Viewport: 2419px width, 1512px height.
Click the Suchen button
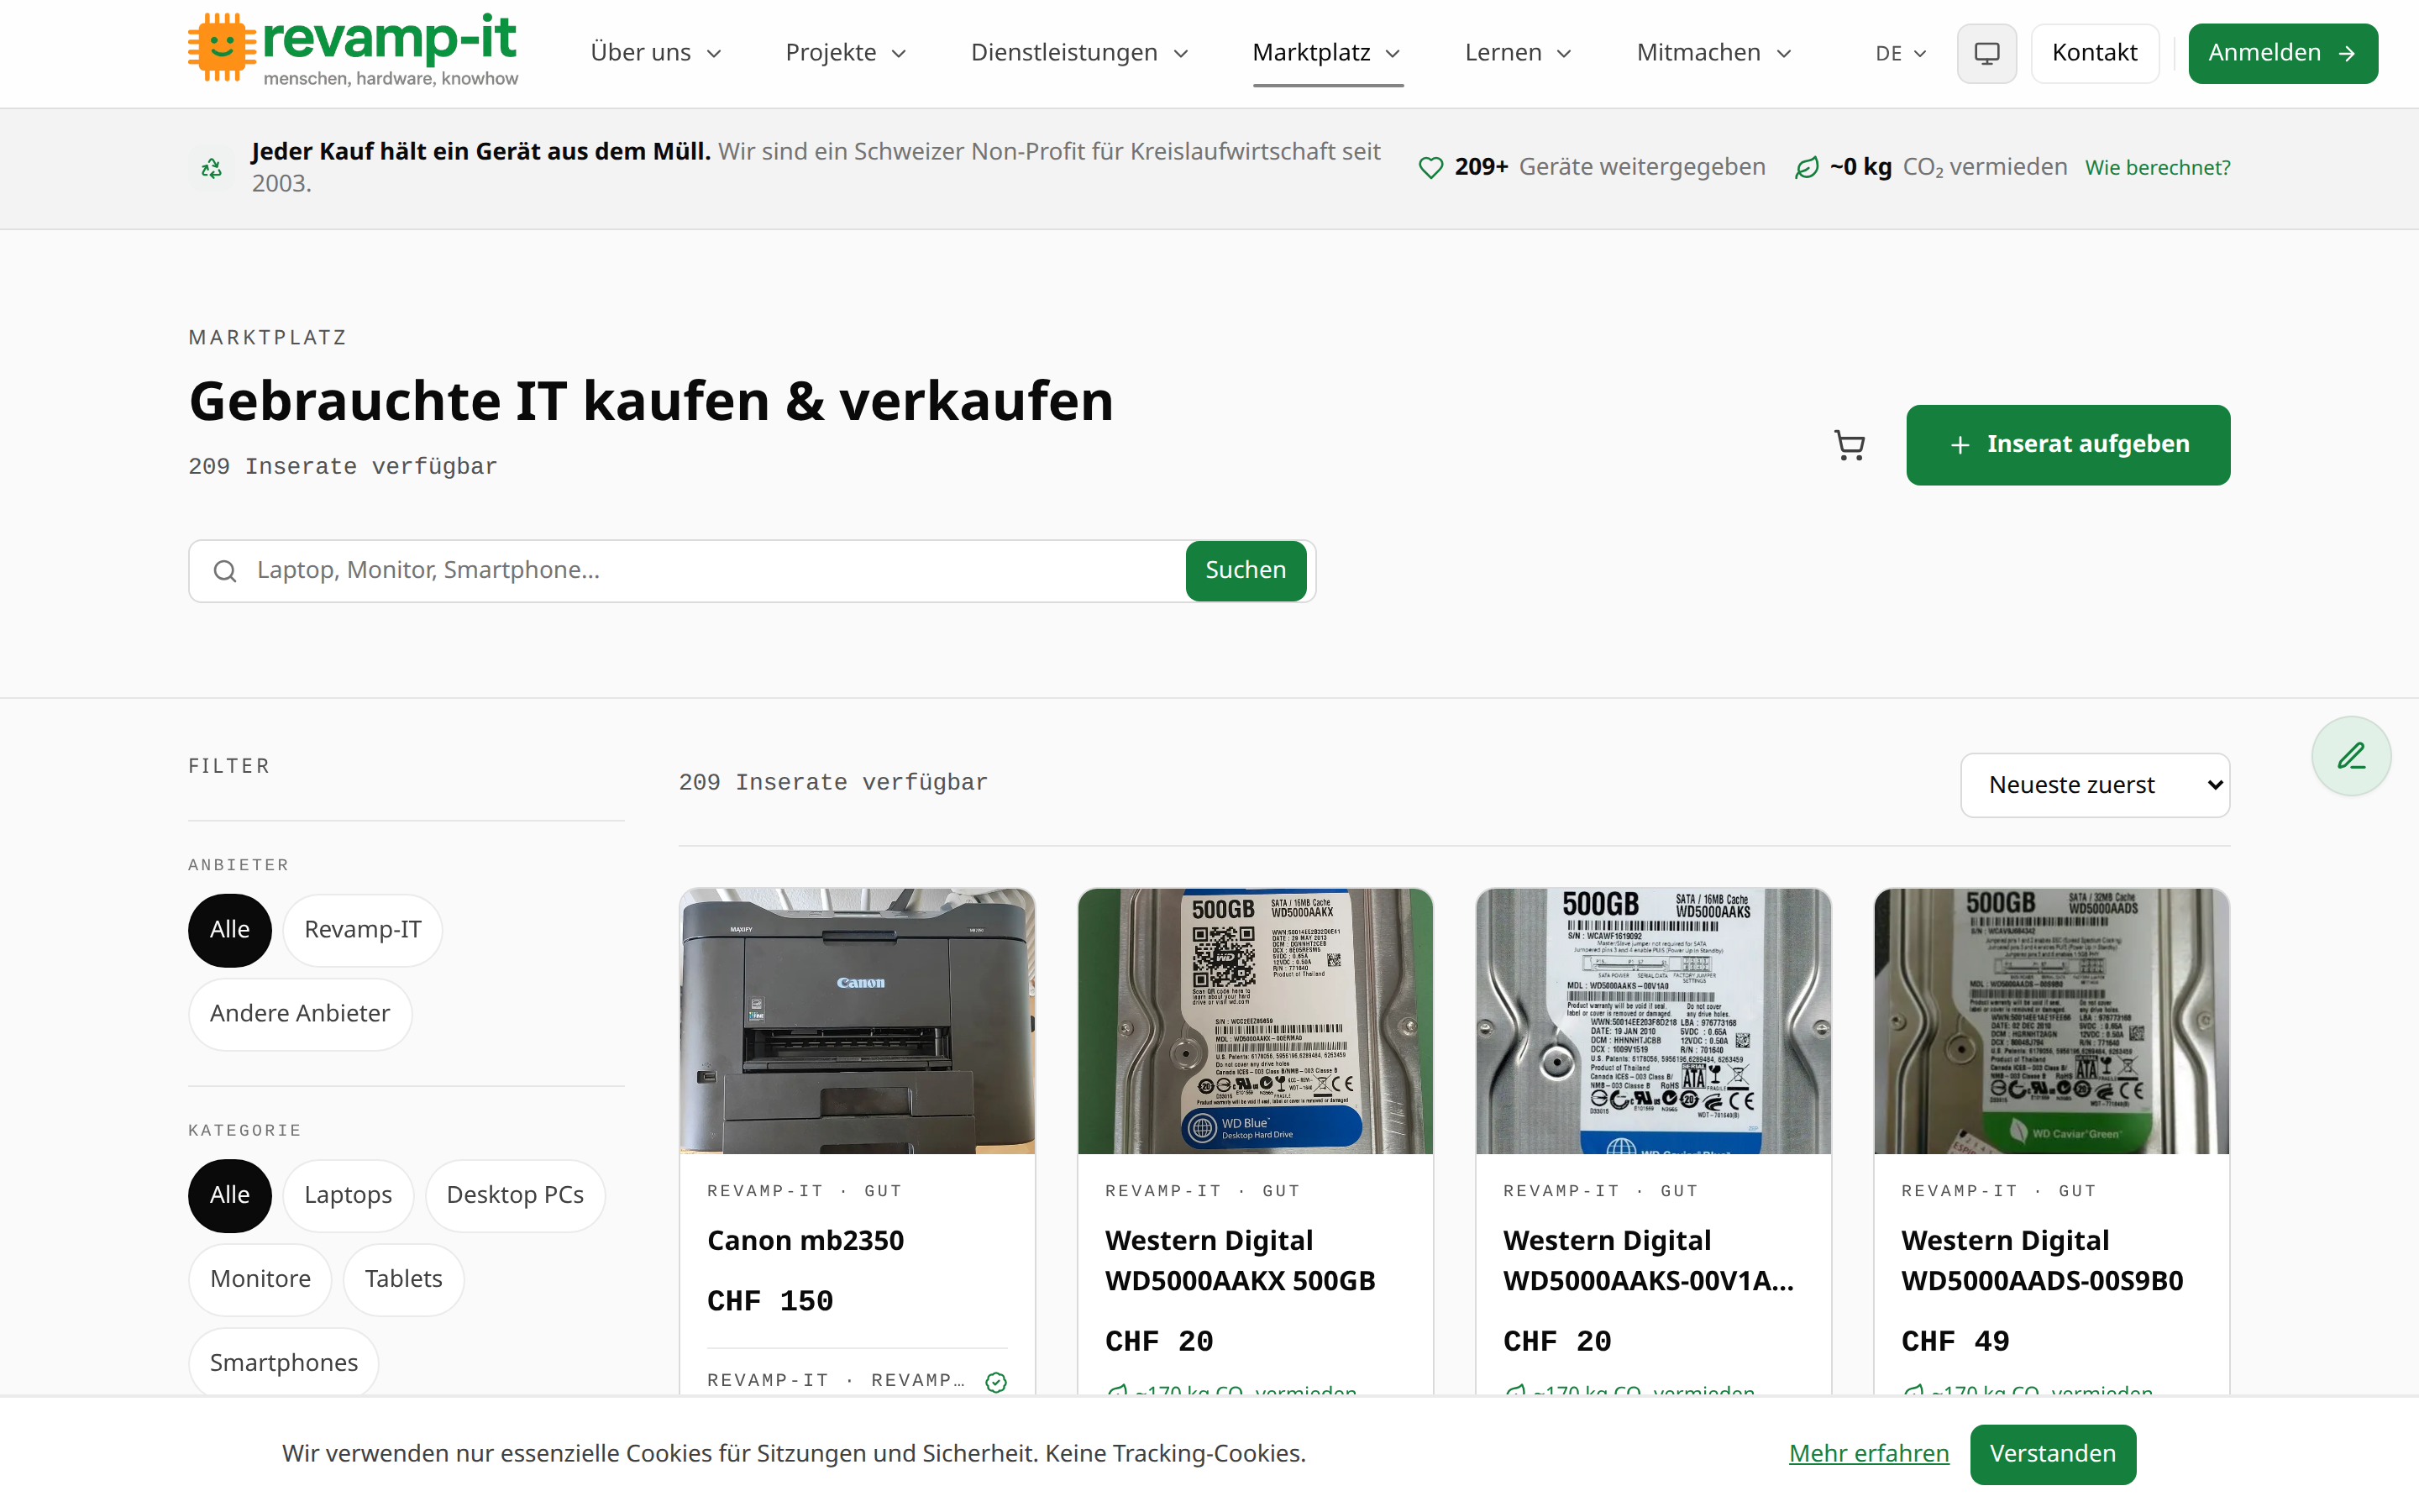[1246, 571]
